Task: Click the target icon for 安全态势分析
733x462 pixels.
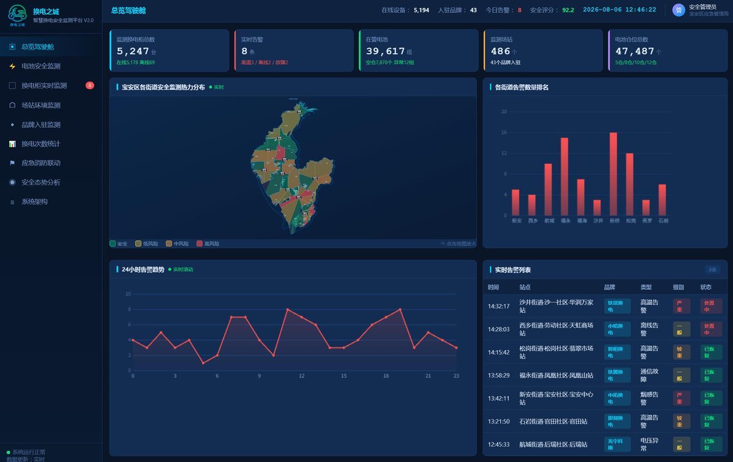Action: [12, 182]
